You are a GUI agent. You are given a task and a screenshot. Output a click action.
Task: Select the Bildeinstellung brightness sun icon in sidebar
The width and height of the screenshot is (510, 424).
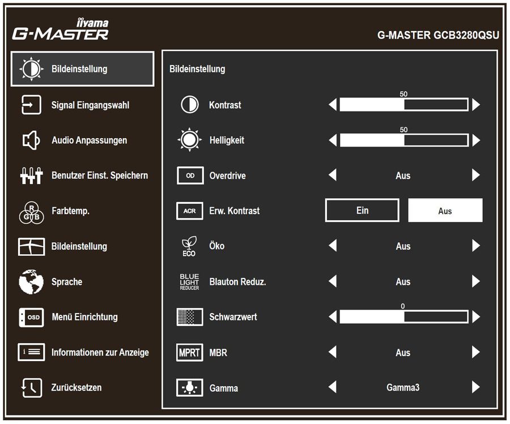(31, 69)
